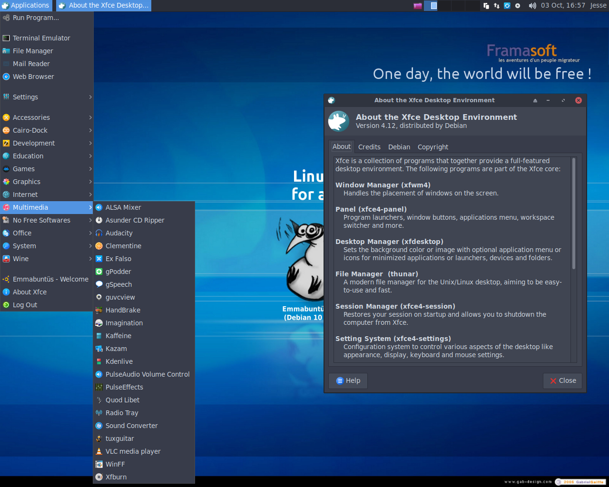Open Terminal Emulator from the menu
The image size is (609, 487).
47,38
